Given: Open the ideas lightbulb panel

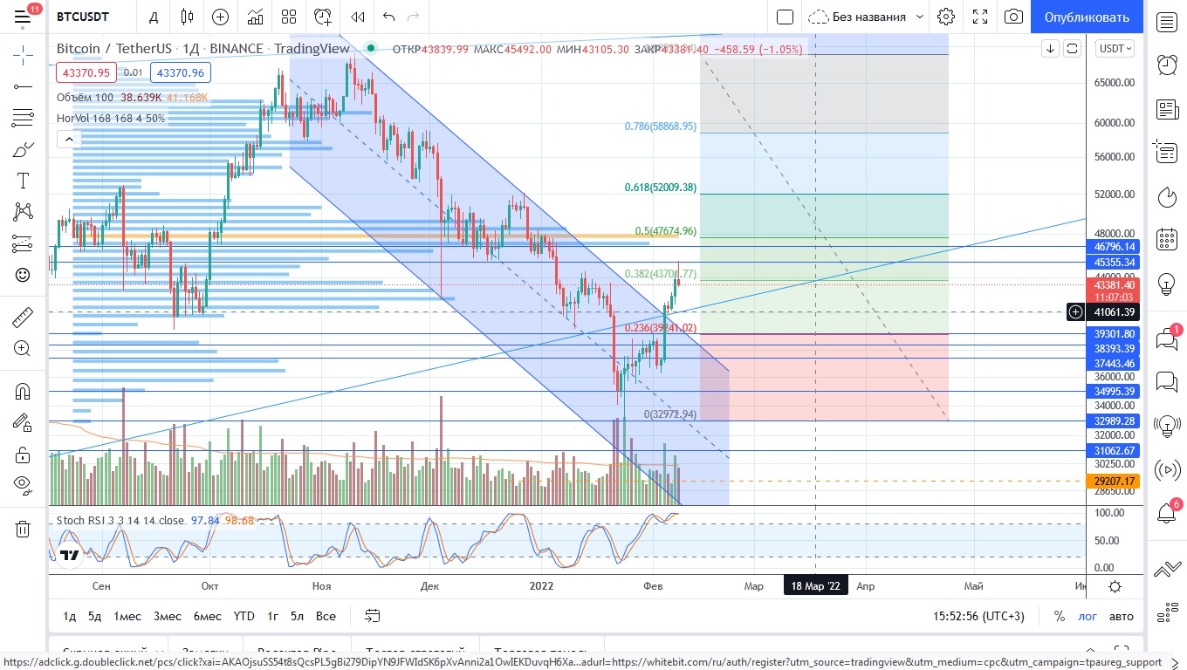Looking at the screenshot, I should (x=1167, y=284).
